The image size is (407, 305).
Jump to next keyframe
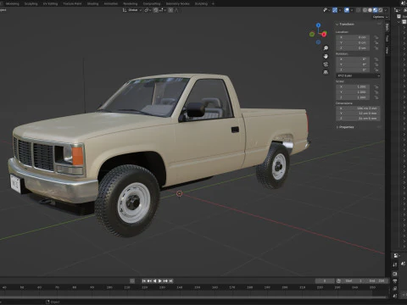pos(165,280)
